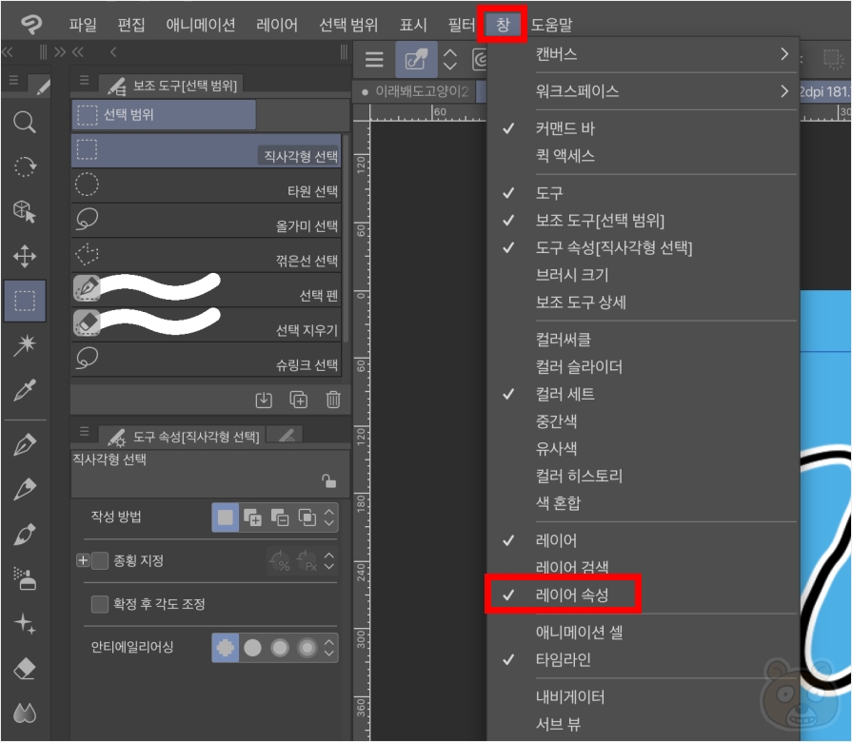Image resolution: width=852 pixels, height=742 pixels.
Task: Choose the 선택 펜 sub tool
Action: (x=207, y=290)
